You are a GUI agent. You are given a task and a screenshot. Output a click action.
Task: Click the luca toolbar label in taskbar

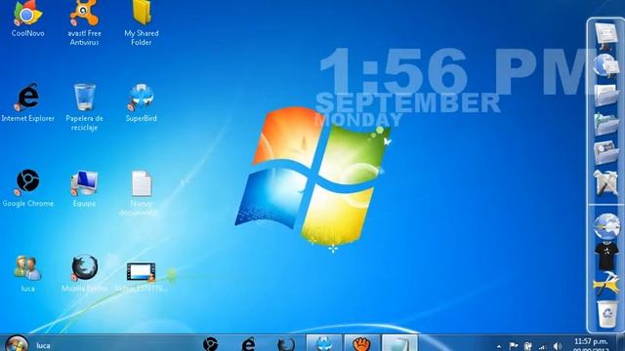[43, 345]
